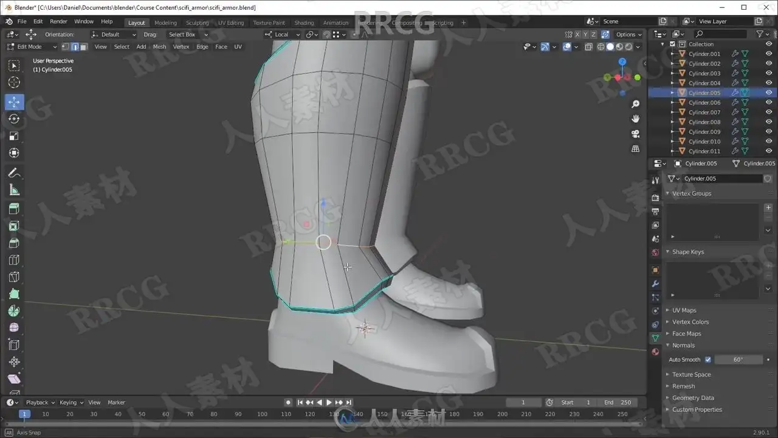Add a vertex group with plus button
The image size is (778, 438).
click(768, 208)
